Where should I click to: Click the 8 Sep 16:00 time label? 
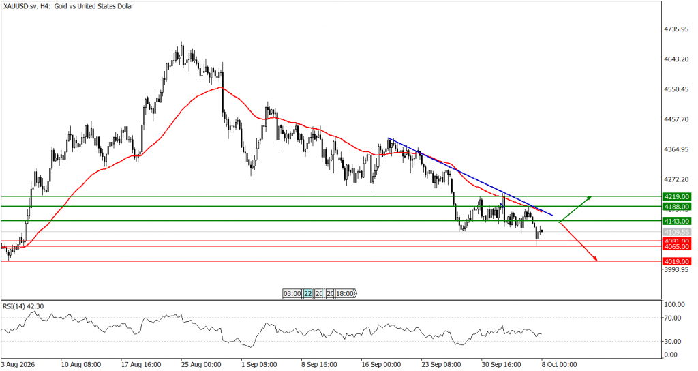[x=319, y=365]
